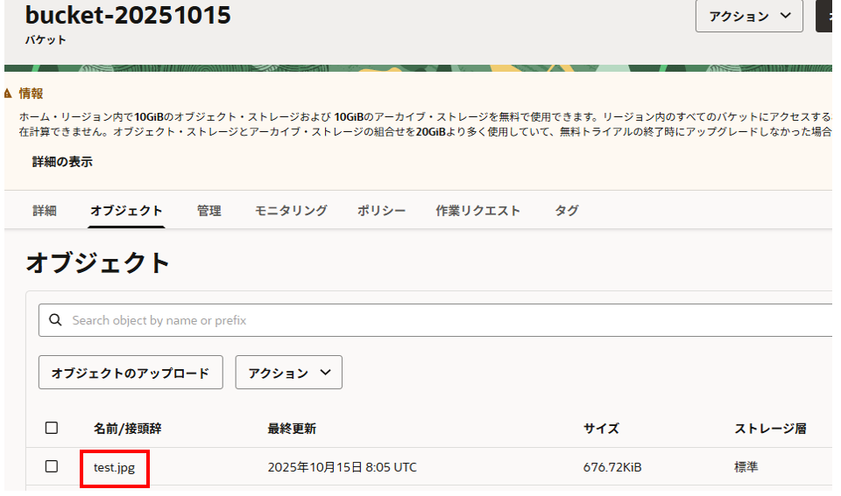Select the タグ tab
The height and width of the screenshot is (496, 841).
tap(566, 211)
